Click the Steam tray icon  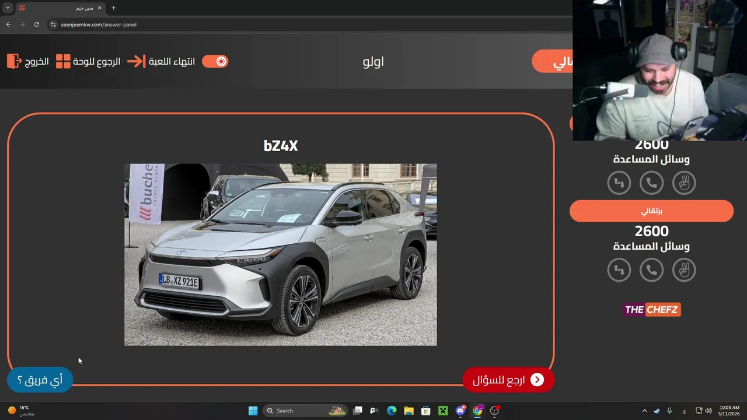pos(657,411)
